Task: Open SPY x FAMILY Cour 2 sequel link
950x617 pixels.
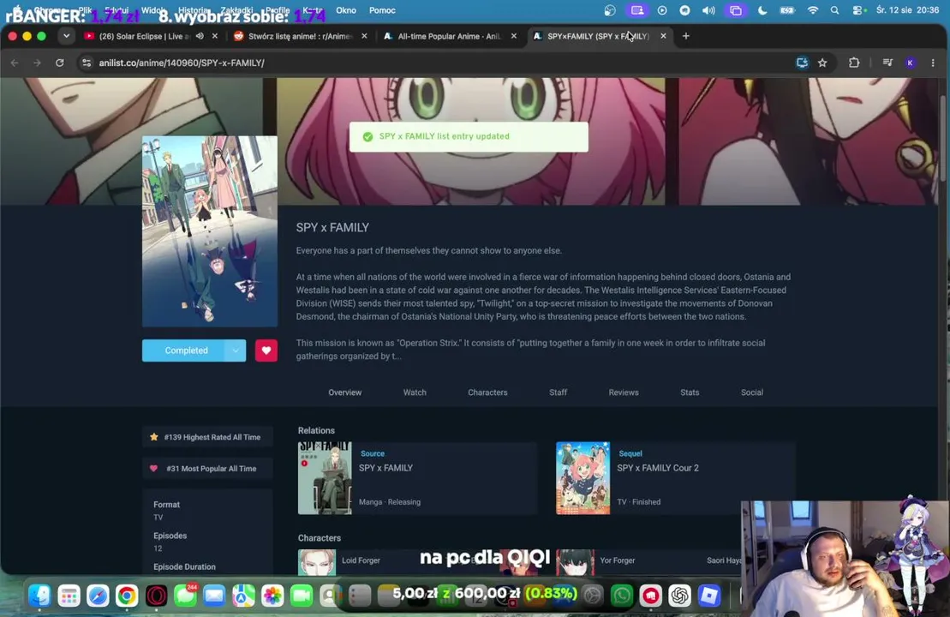Action: 657,468
